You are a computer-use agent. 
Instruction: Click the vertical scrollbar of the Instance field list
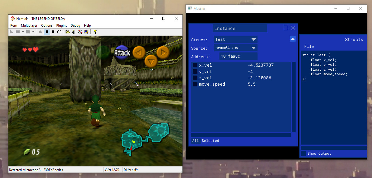click(294, 97)
